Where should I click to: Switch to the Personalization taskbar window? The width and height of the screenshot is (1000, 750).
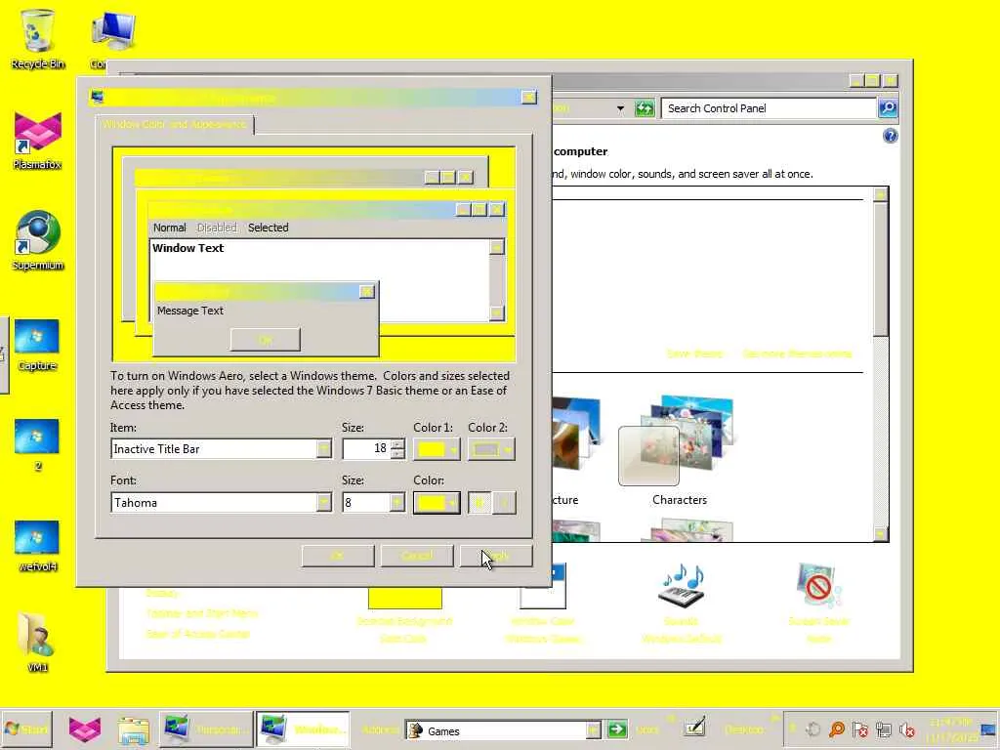point(205,729)
